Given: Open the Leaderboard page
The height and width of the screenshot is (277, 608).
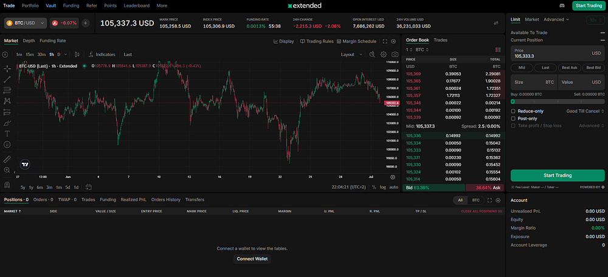Looking at the screenshot, I should pyautogui.click(x=137, y=6).
